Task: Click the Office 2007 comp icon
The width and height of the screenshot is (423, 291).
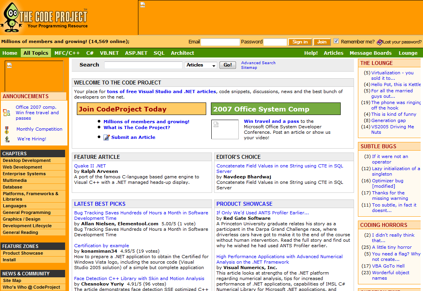Action: [x=7, y=113]
